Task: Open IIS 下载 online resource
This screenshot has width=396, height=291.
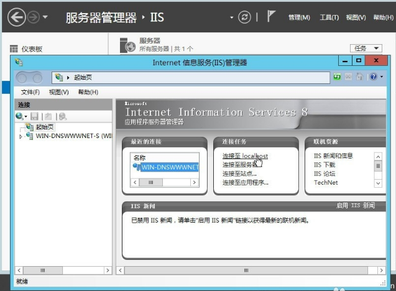Action: tap(325, 165)
